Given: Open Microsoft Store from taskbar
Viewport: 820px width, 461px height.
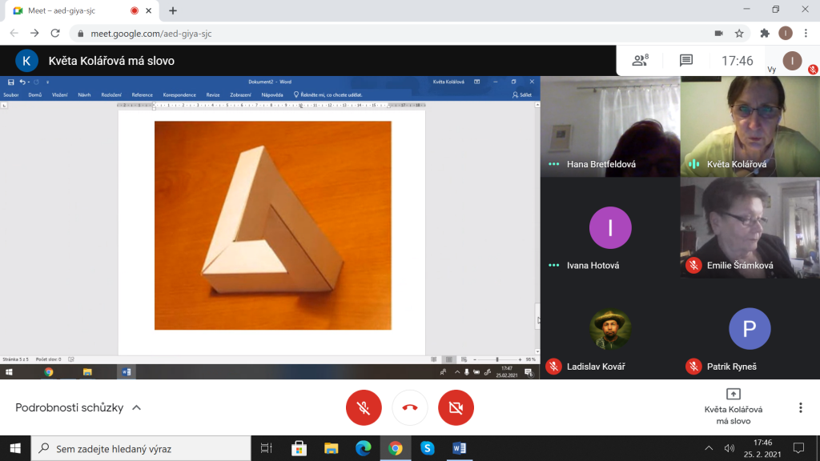Looking at the screenshot, I should click(x=299, y=448).
